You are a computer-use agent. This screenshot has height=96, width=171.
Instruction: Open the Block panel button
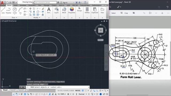(x=64, y=10)
